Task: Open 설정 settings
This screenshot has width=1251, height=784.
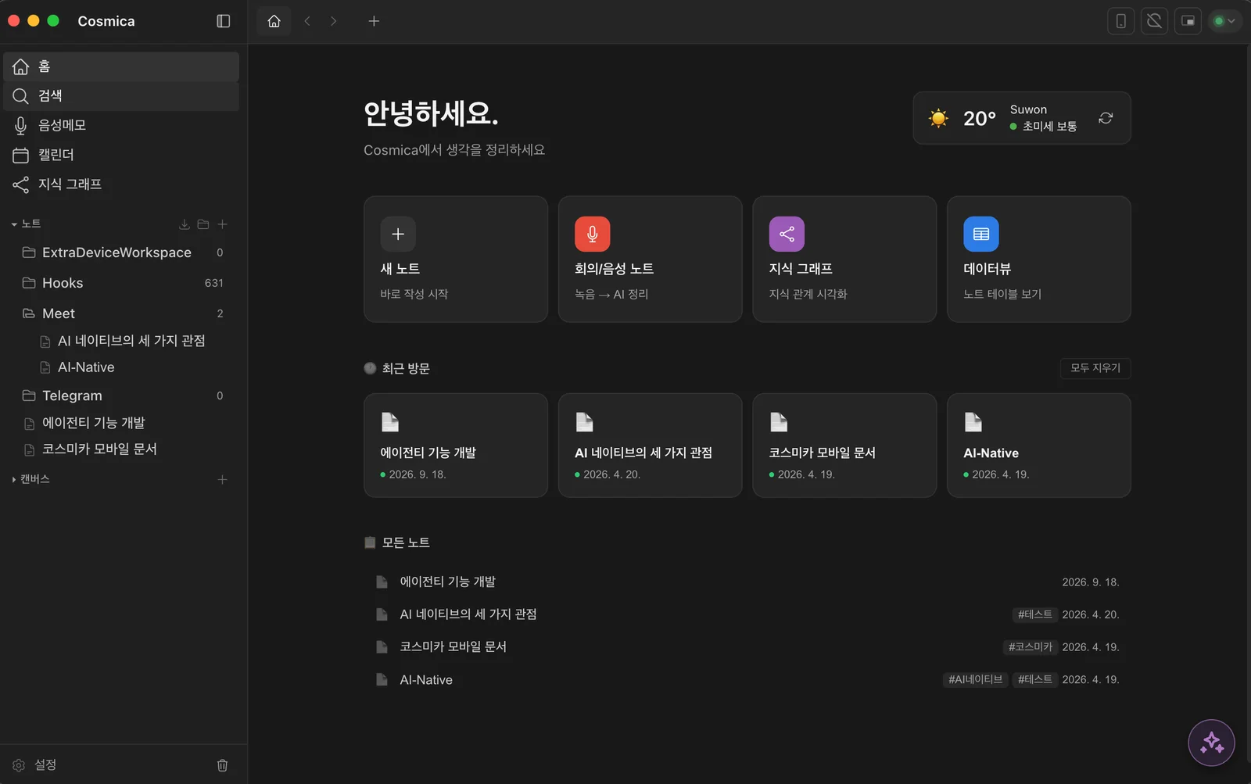Action: pos(35,764)
